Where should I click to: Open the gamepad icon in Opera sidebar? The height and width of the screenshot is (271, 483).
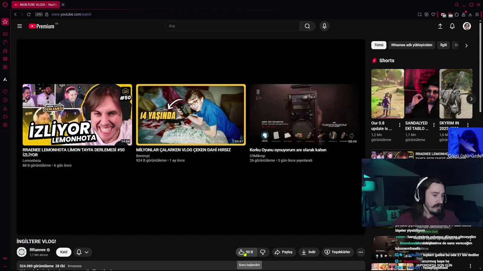[x=5, y=34]
